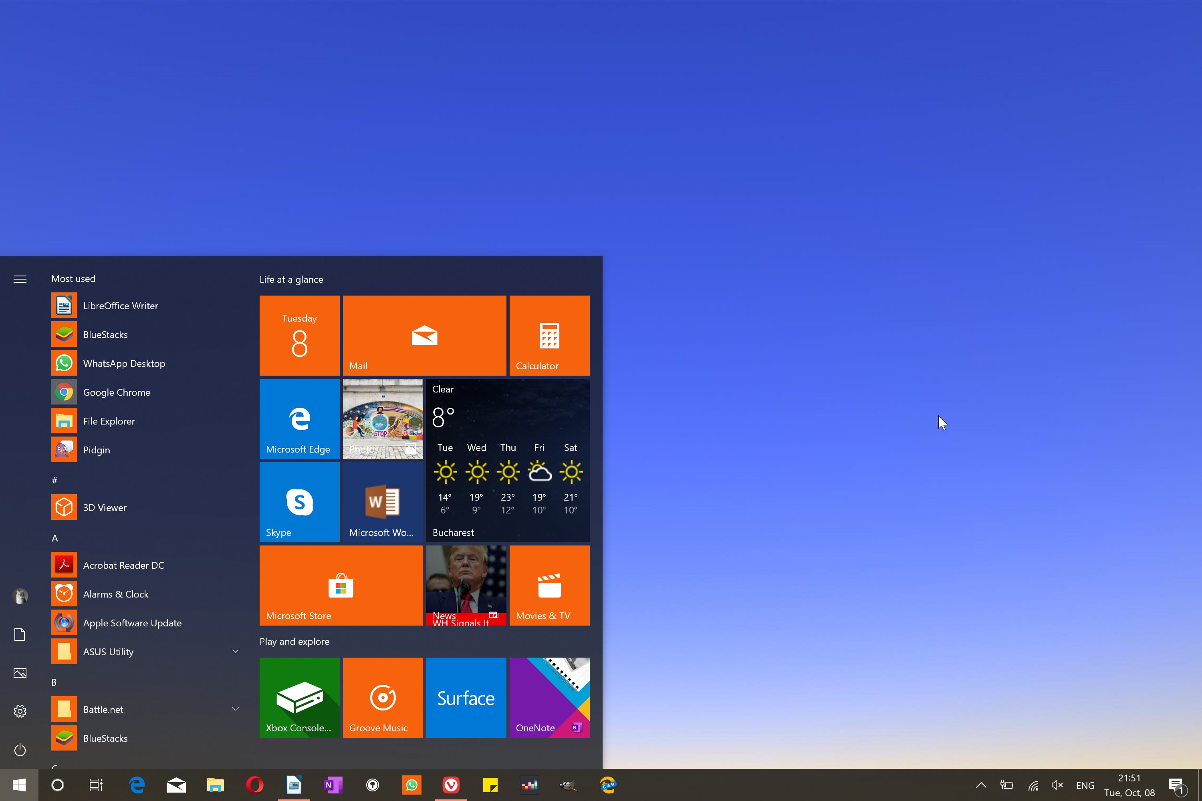Select the 'A' letter header in app list
The height and width of the screenshot is (801, 1202).
point(54,538)
